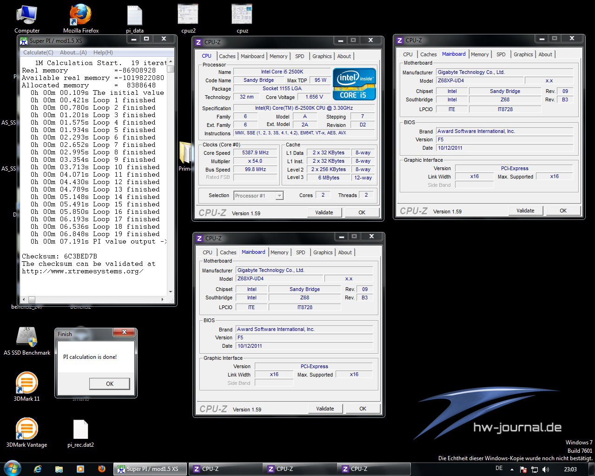This screenshot has width=595, height=476.
Task: Click the taskbar clock showing 23:03
Action: coord(570,469)
